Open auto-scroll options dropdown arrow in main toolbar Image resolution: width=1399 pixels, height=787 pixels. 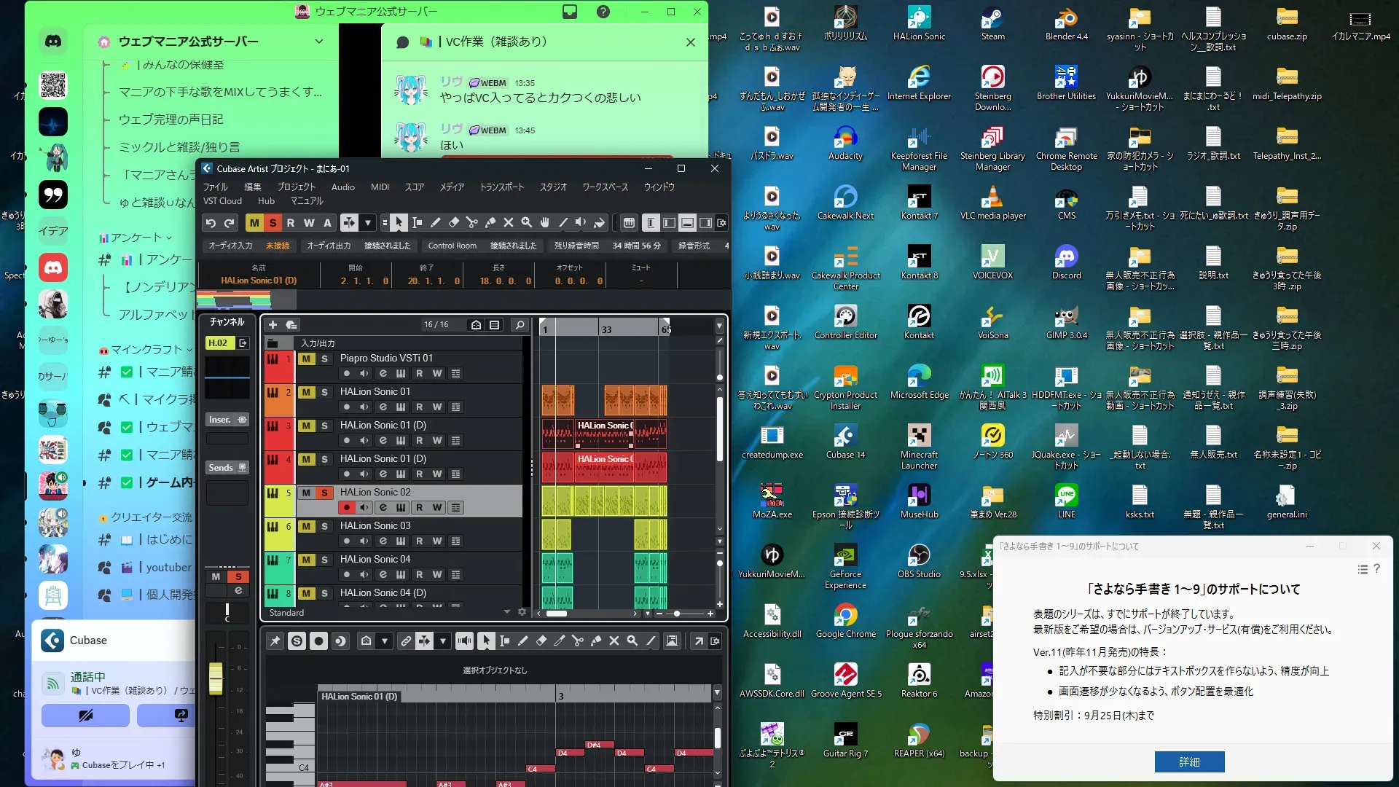368,223
